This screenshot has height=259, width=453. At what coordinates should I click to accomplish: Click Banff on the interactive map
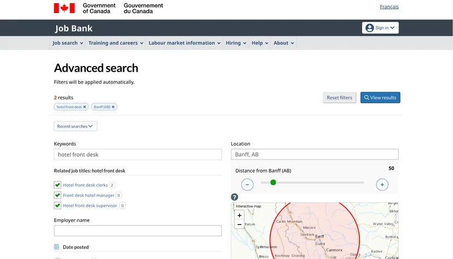point(320,236)
